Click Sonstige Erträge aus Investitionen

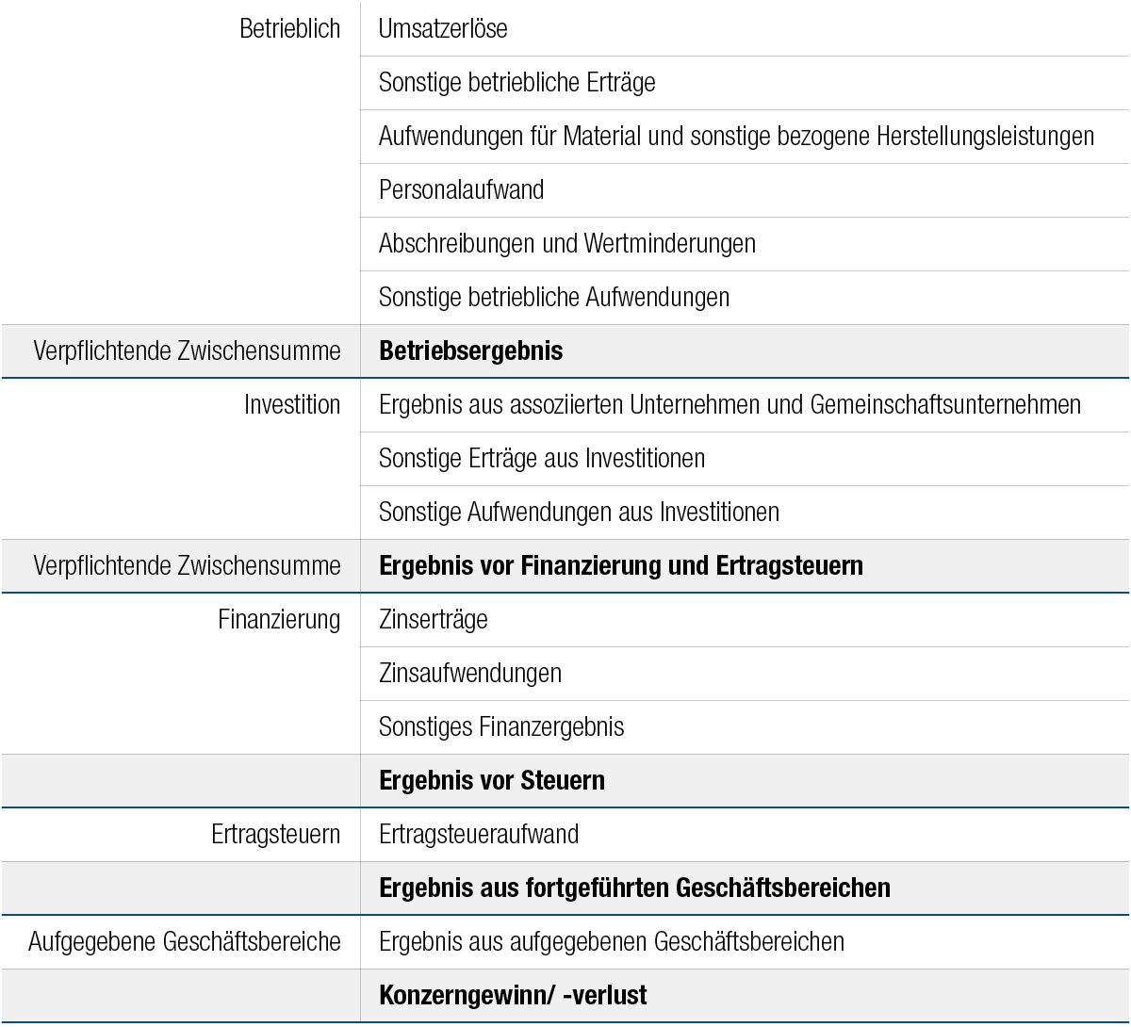pyautogui.click(x=541, y=459)
